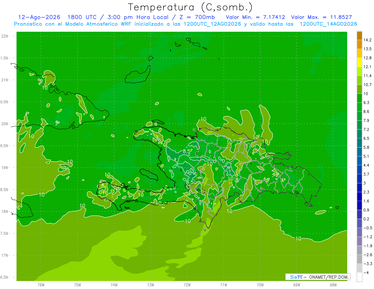Click the '4.4' color scale value

(367, 165)
